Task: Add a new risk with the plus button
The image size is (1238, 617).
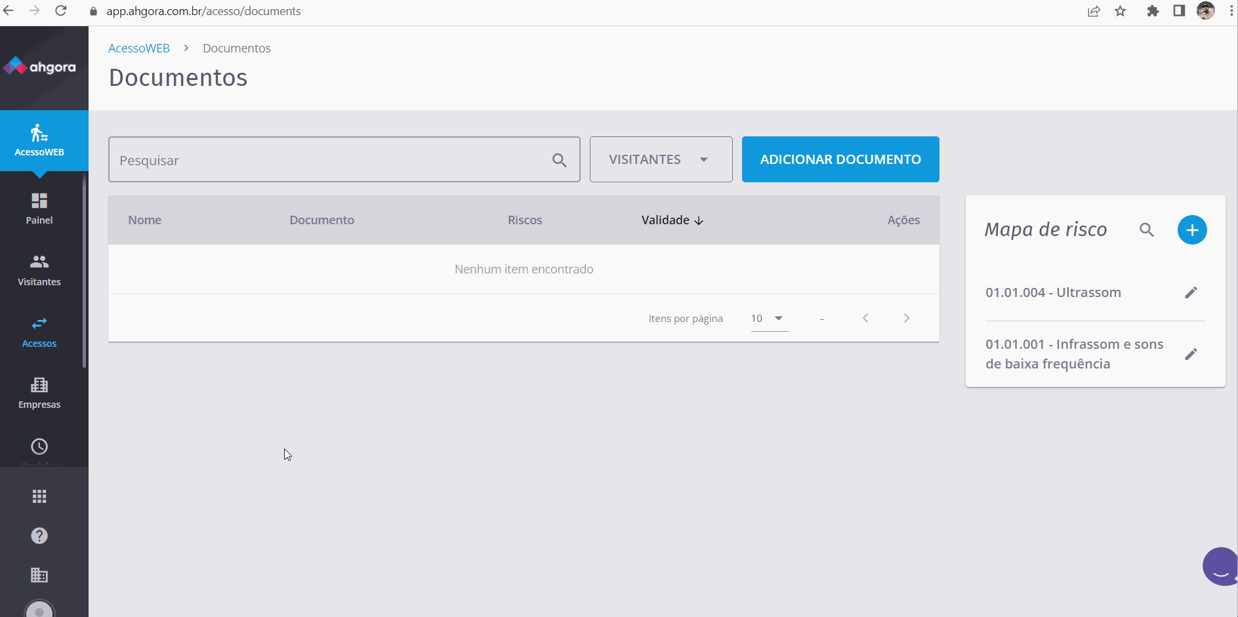Action: (x=1192, y=229)
